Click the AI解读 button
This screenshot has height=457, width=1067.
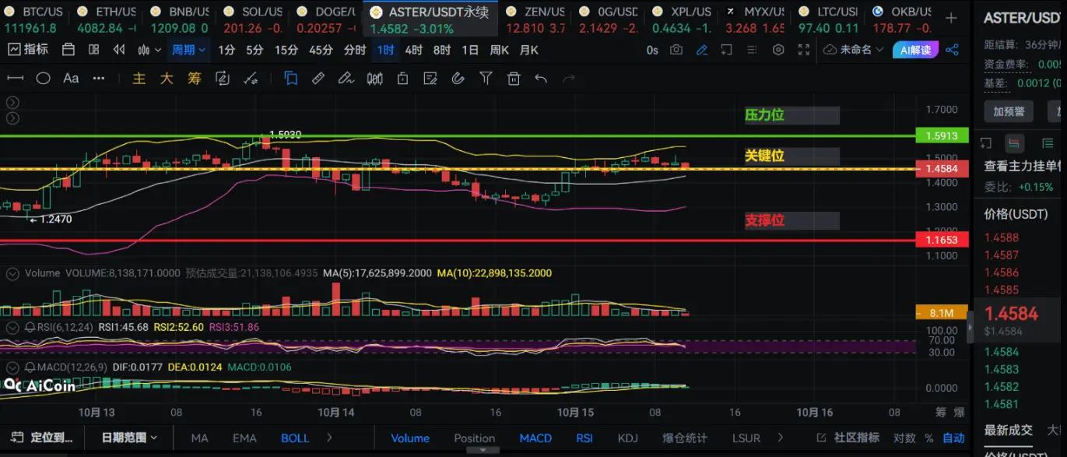coord(916,50)
